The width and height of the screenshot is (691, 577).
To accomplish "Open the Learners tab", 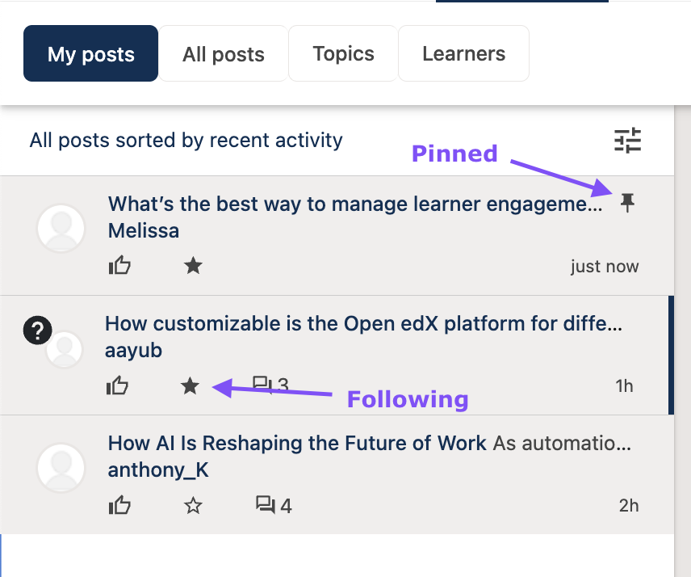I will coord(463,54).
